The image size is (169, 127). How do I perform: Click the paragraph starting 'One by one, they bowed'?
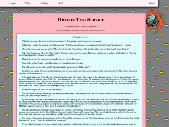[79, 119]
